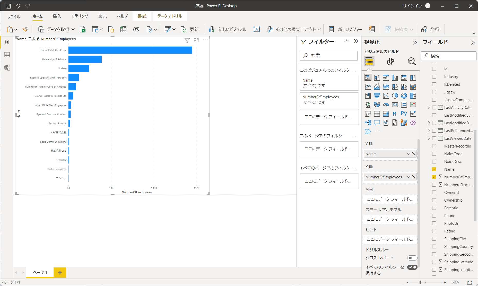478x286 pixels.
Task: Open Excel workbook data source icon
Action: click(x=83, y=29)
